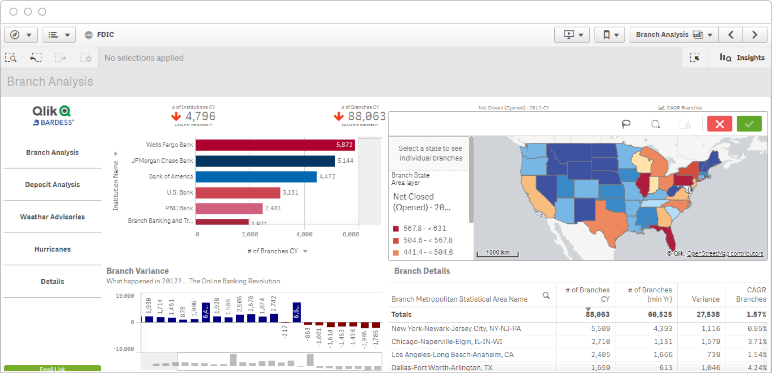Click the Email Link button
772x373 pixels.
point(53,369)
